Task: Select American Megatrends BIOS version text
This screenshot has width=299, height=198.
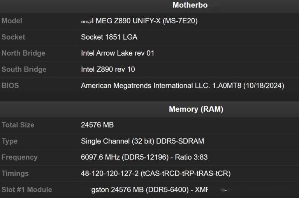Action: click(183, 86)
